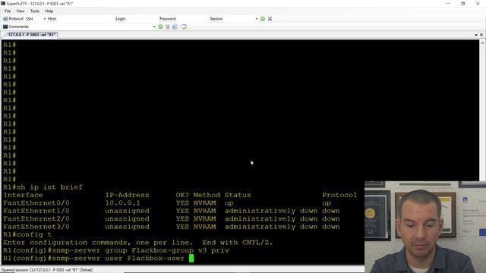Expand the Session dropdown
The image size is (486, 273).
[257, 19]
